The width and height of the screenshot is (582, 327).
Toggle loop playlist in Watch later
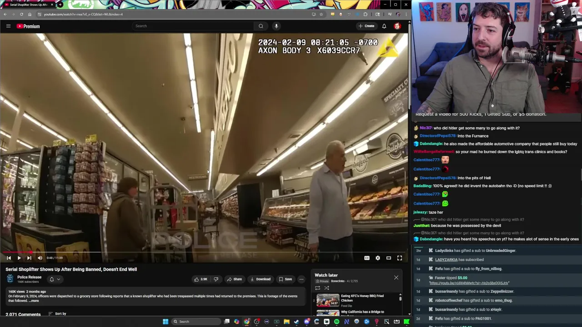[x=317, y=288]
